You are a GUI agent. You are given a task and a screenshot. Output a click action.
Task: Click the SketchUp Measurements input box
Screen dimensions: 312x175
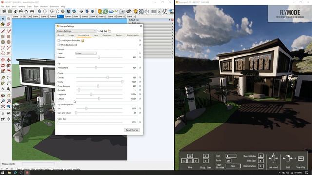[38, 164]
